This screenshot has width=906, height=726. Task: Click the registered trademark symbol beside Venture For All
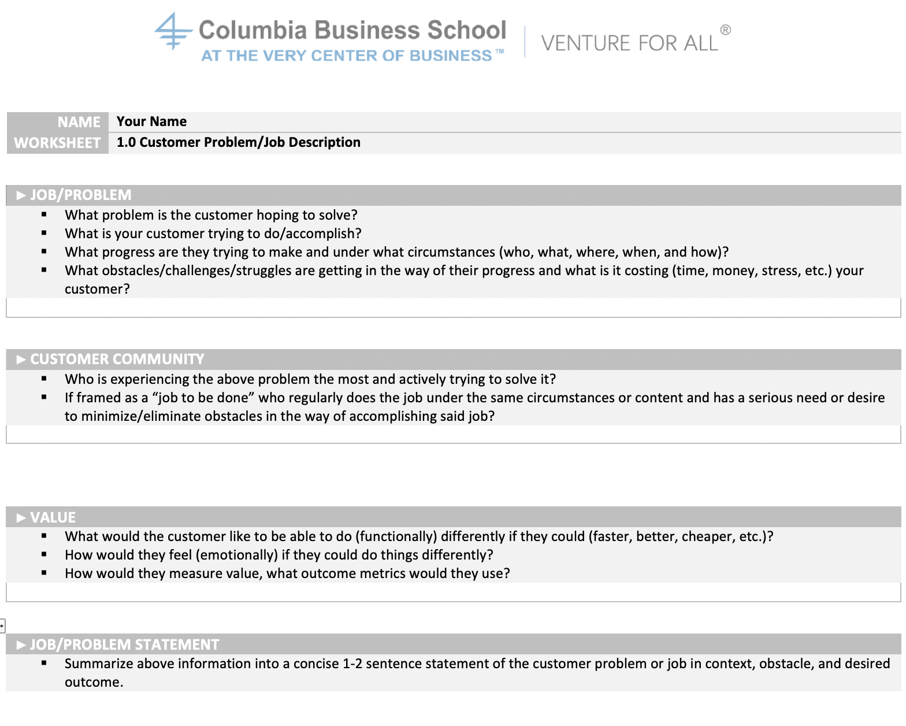725,30
